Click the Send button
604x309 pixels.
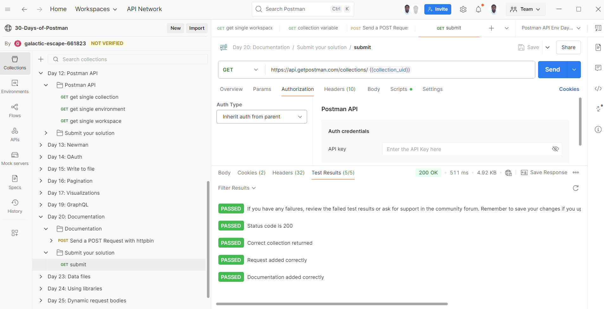coord(552,70)
